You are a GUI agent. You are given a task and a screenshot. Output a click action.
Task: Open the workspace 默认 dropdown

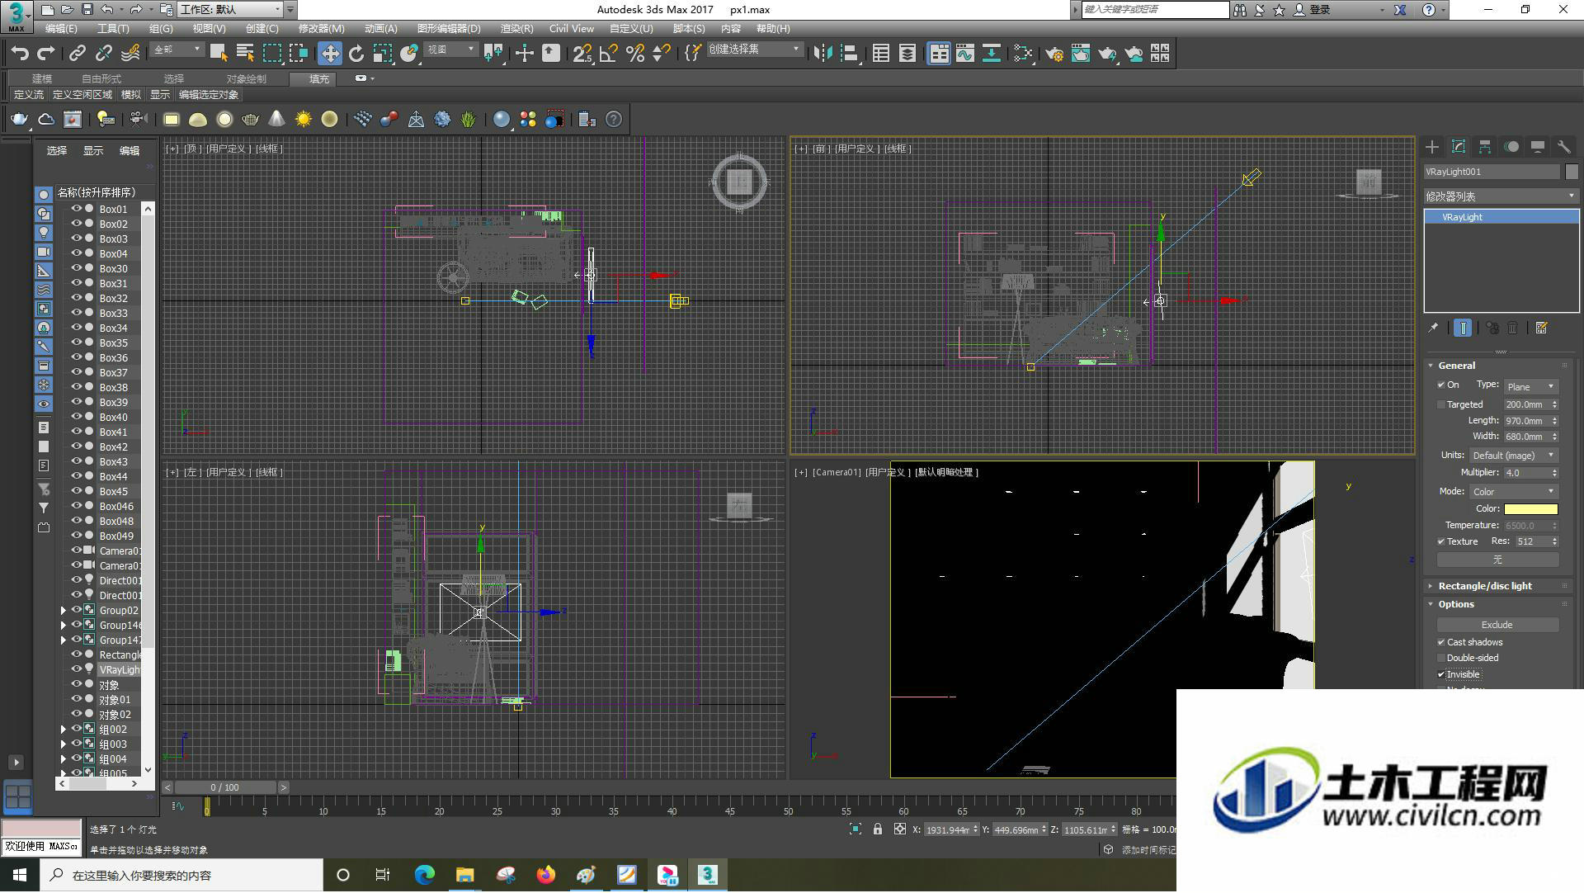[x=231, y=10]
